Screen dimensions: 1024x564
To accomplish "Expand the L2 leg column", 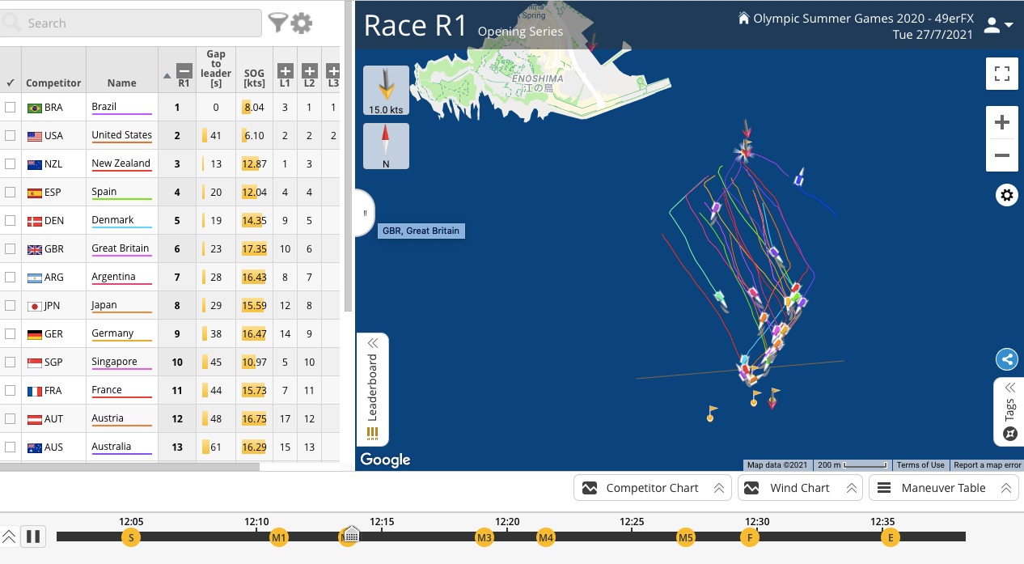I will point(309,70).
